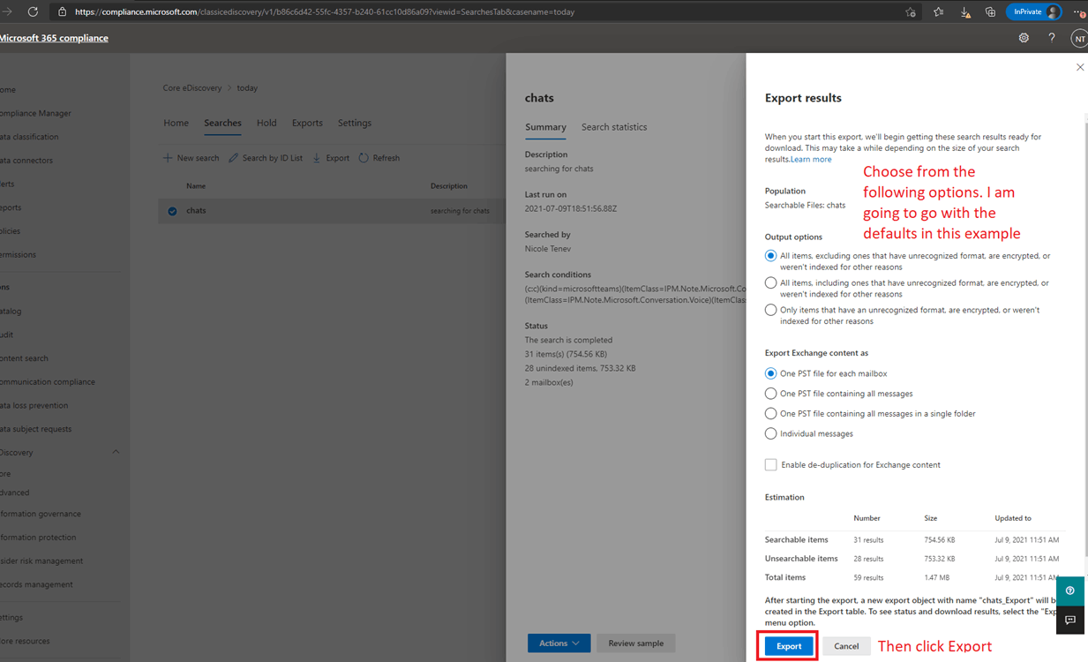The width and height of the screenshot is (1088, 662).
Task: Click the Microsoft 365 compliance header link
Action: click(54, 38)
